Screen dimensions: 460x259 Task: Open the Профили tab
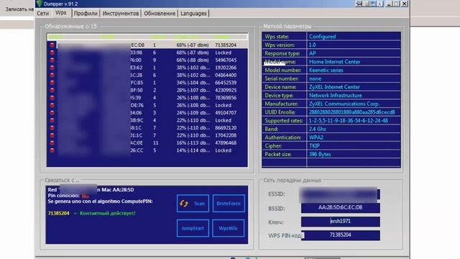[86, 14]
